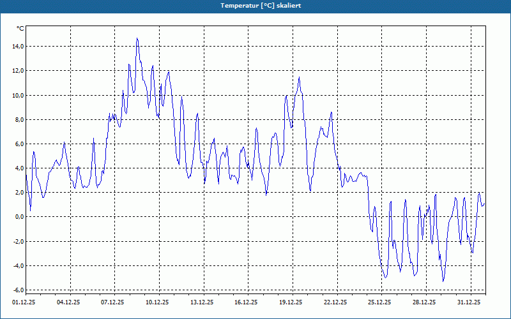Click the 13.12.25 date label
The height and width of the screenshot is (319, 511).
click(x=202, y=302)
